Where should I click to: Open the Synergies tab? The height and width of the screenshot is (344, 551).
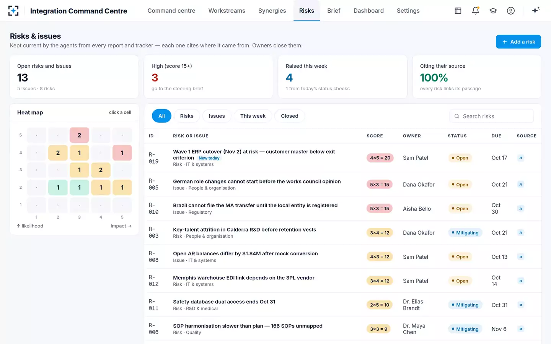tap(272, 11)
